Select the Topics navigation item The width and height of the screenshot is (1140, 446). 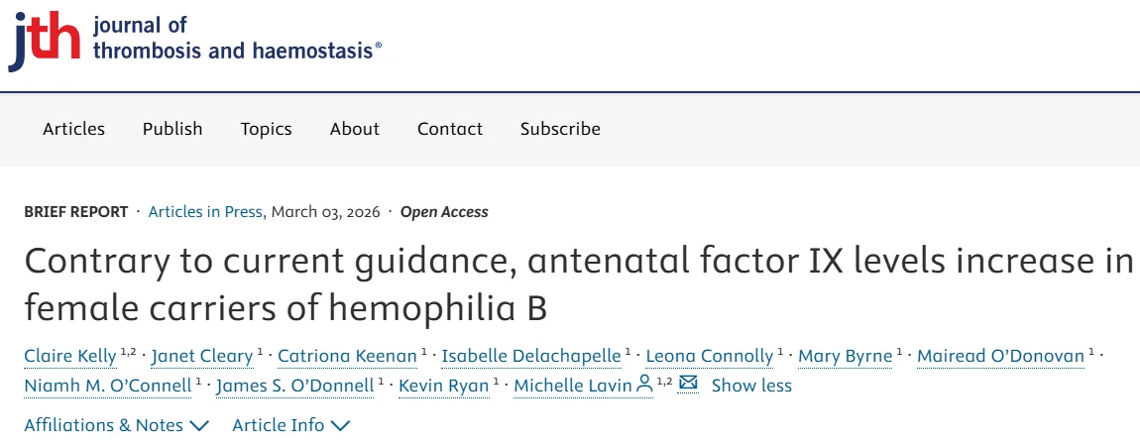(266, 129)
